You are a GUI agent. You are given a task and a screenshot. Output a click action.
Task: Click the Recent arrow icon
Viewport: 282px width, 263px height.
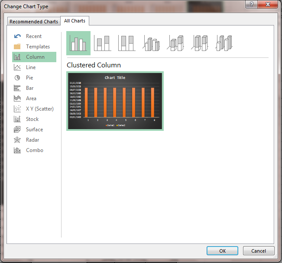pyautogui.click(x=17, y=36)
